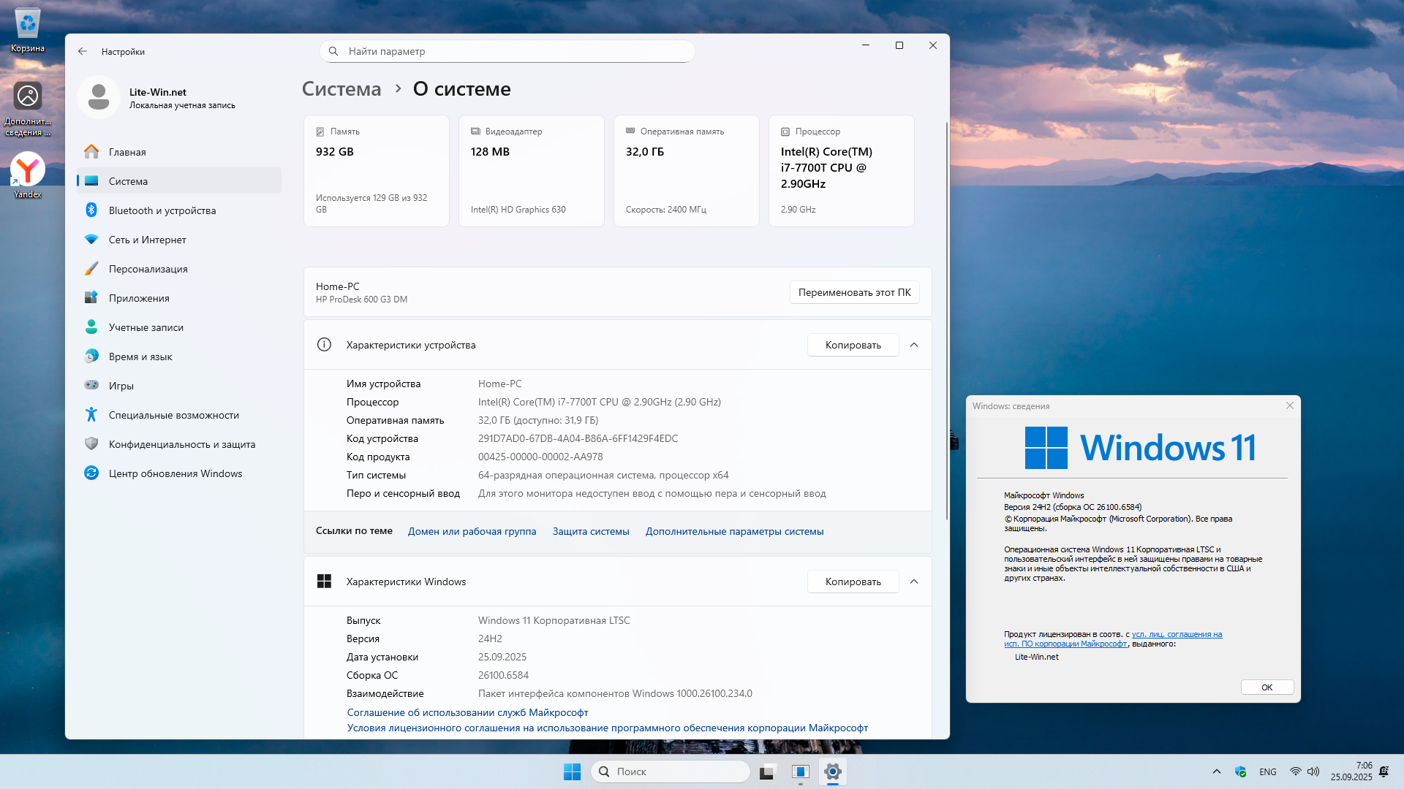Open the System Protection link (Защита системы)
Screen dimensions: 1404x789
click(x=590, y=531)
